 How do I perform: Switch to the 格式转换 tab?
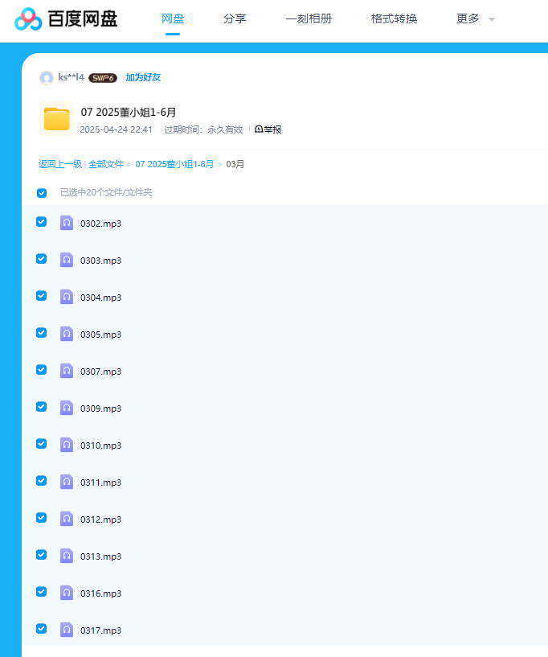[x=394, y=18]
